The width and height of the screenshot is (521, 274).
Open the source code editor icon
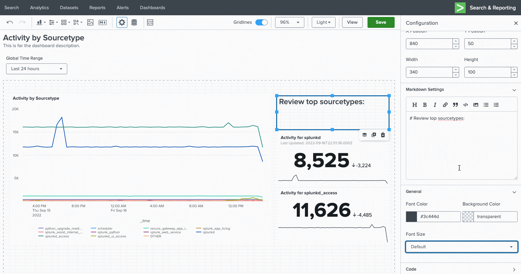150,22
